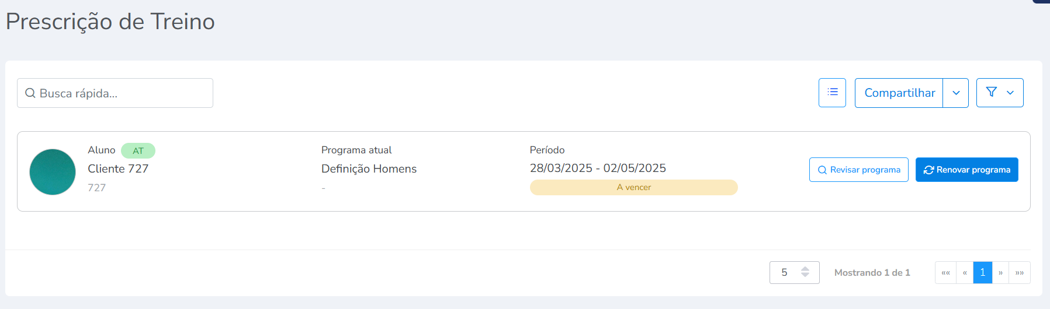The image size is (1050, 309).
Task: Expand the chevron beside the filter funnel
Action: tap(1010, 93)
